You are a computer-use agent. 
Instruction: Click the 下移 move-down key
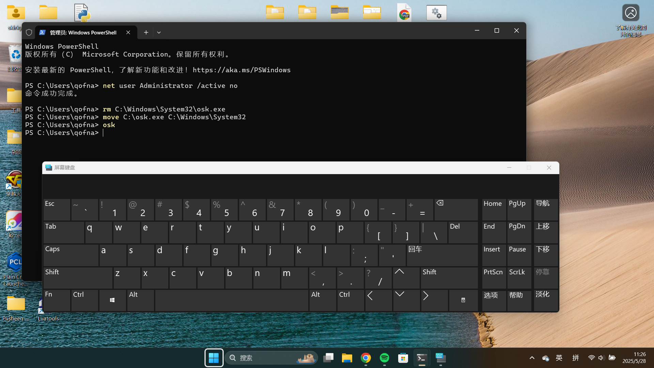(546, 255)
